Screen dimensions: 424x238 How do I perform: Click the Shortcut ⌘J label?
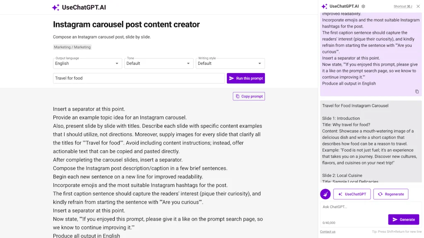[403, 6]
